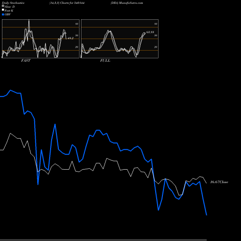Click the FAST chart label
Image resolution: width=241 pixels, height=241 pixels.
[26, 61]
